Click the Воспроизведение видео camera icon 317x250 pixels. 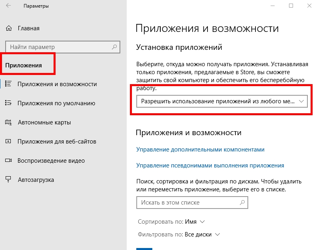(x=8, y=160)
